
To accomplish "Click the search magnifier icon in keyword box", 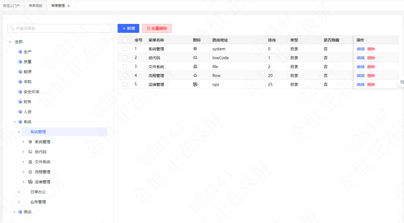I will (x=12, y=28).
